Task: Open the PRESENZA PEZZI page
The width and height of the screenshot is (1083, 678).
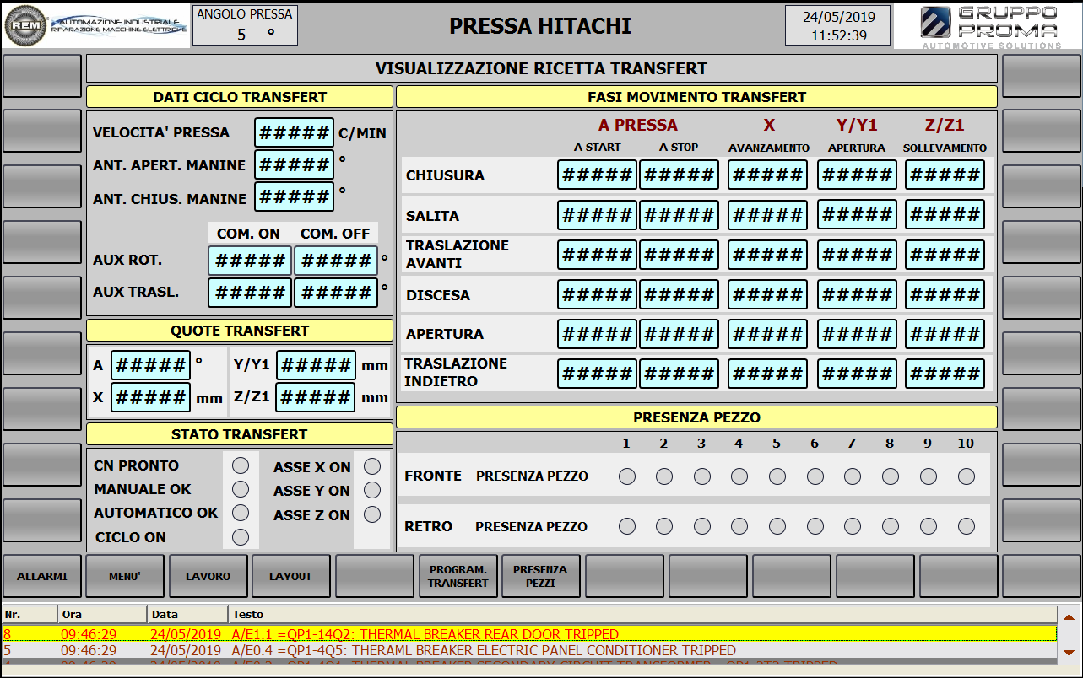Action: pyautogui.click(x=541, y=576)
